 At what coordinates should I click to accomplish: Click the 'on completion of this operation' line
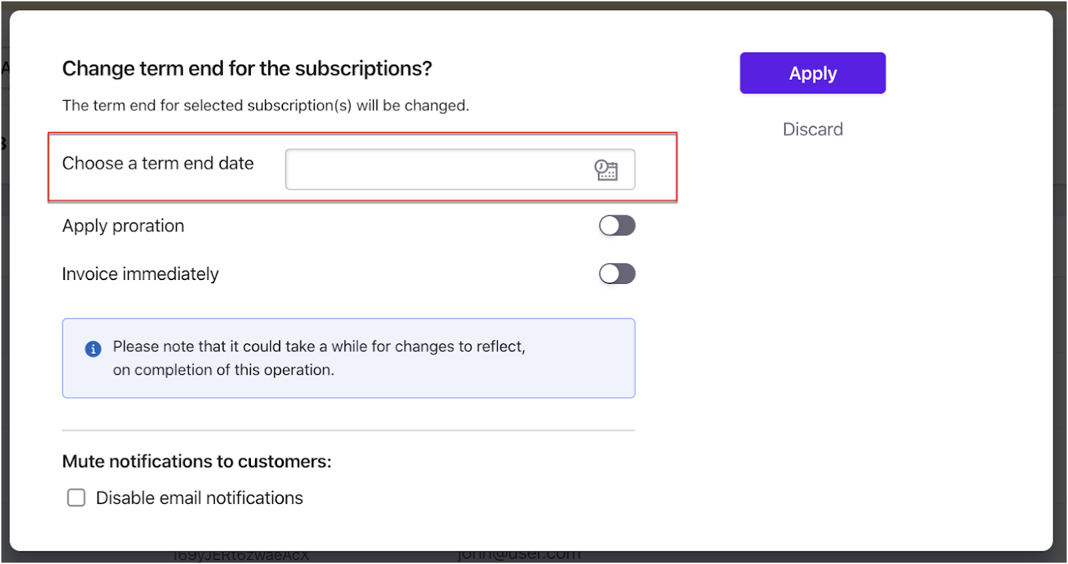[223, 370]
